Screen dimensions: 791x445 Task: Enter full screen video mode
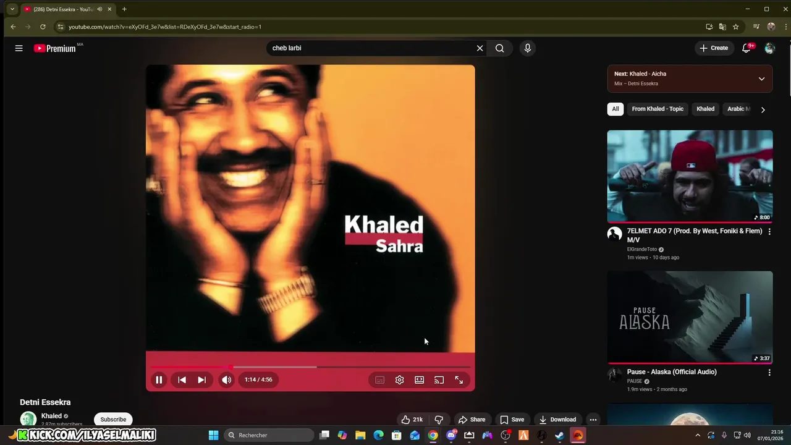click(459, 379)
